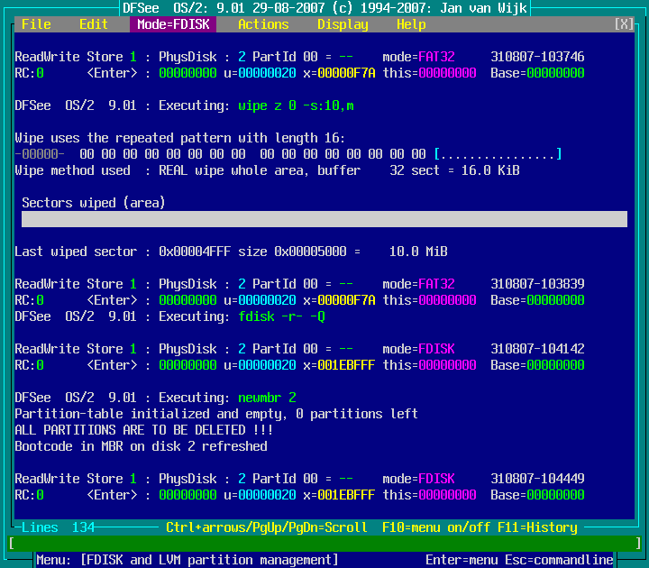Click the 'Enter=menu Esc=commandline' status hint
Image resolution: width=649 pixels, height=568 pixels.
click(x=519, y=560)
